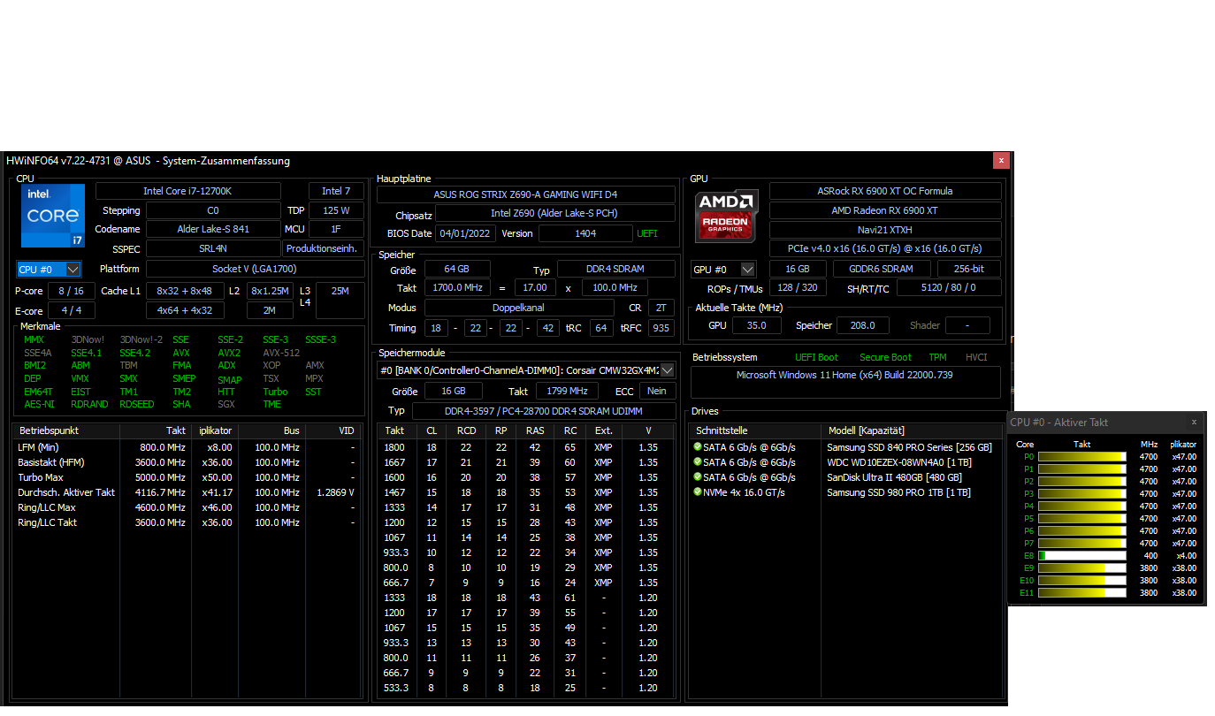Click the ASUS ROG STRIX Z690-A mainboard field

tap(526, 194)
